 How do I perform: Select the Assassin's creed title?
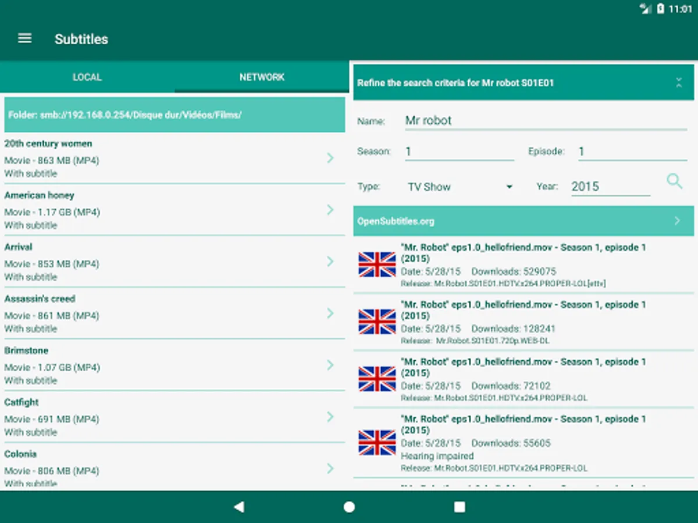pyautogui.click(x=40, y=299)
